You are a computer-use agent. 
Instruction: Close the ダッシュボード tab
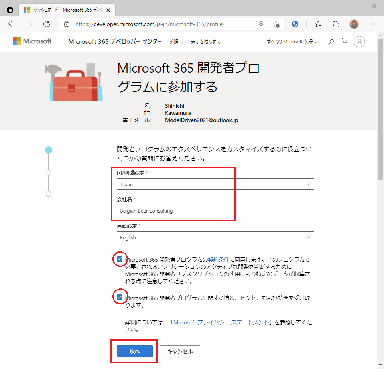pos(108,10)
